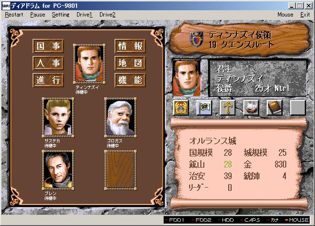Click the Exit menu item
This screenshot has height=226, width=315.
[305, 15]
